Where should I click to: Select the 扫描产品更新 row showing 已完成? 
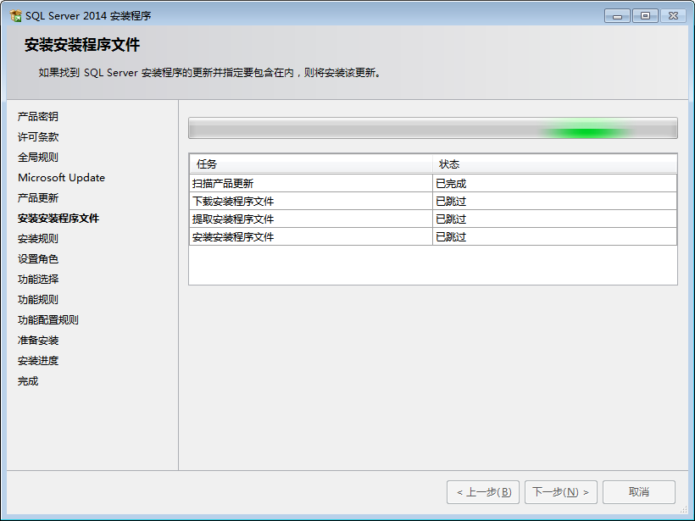point(339,182)
